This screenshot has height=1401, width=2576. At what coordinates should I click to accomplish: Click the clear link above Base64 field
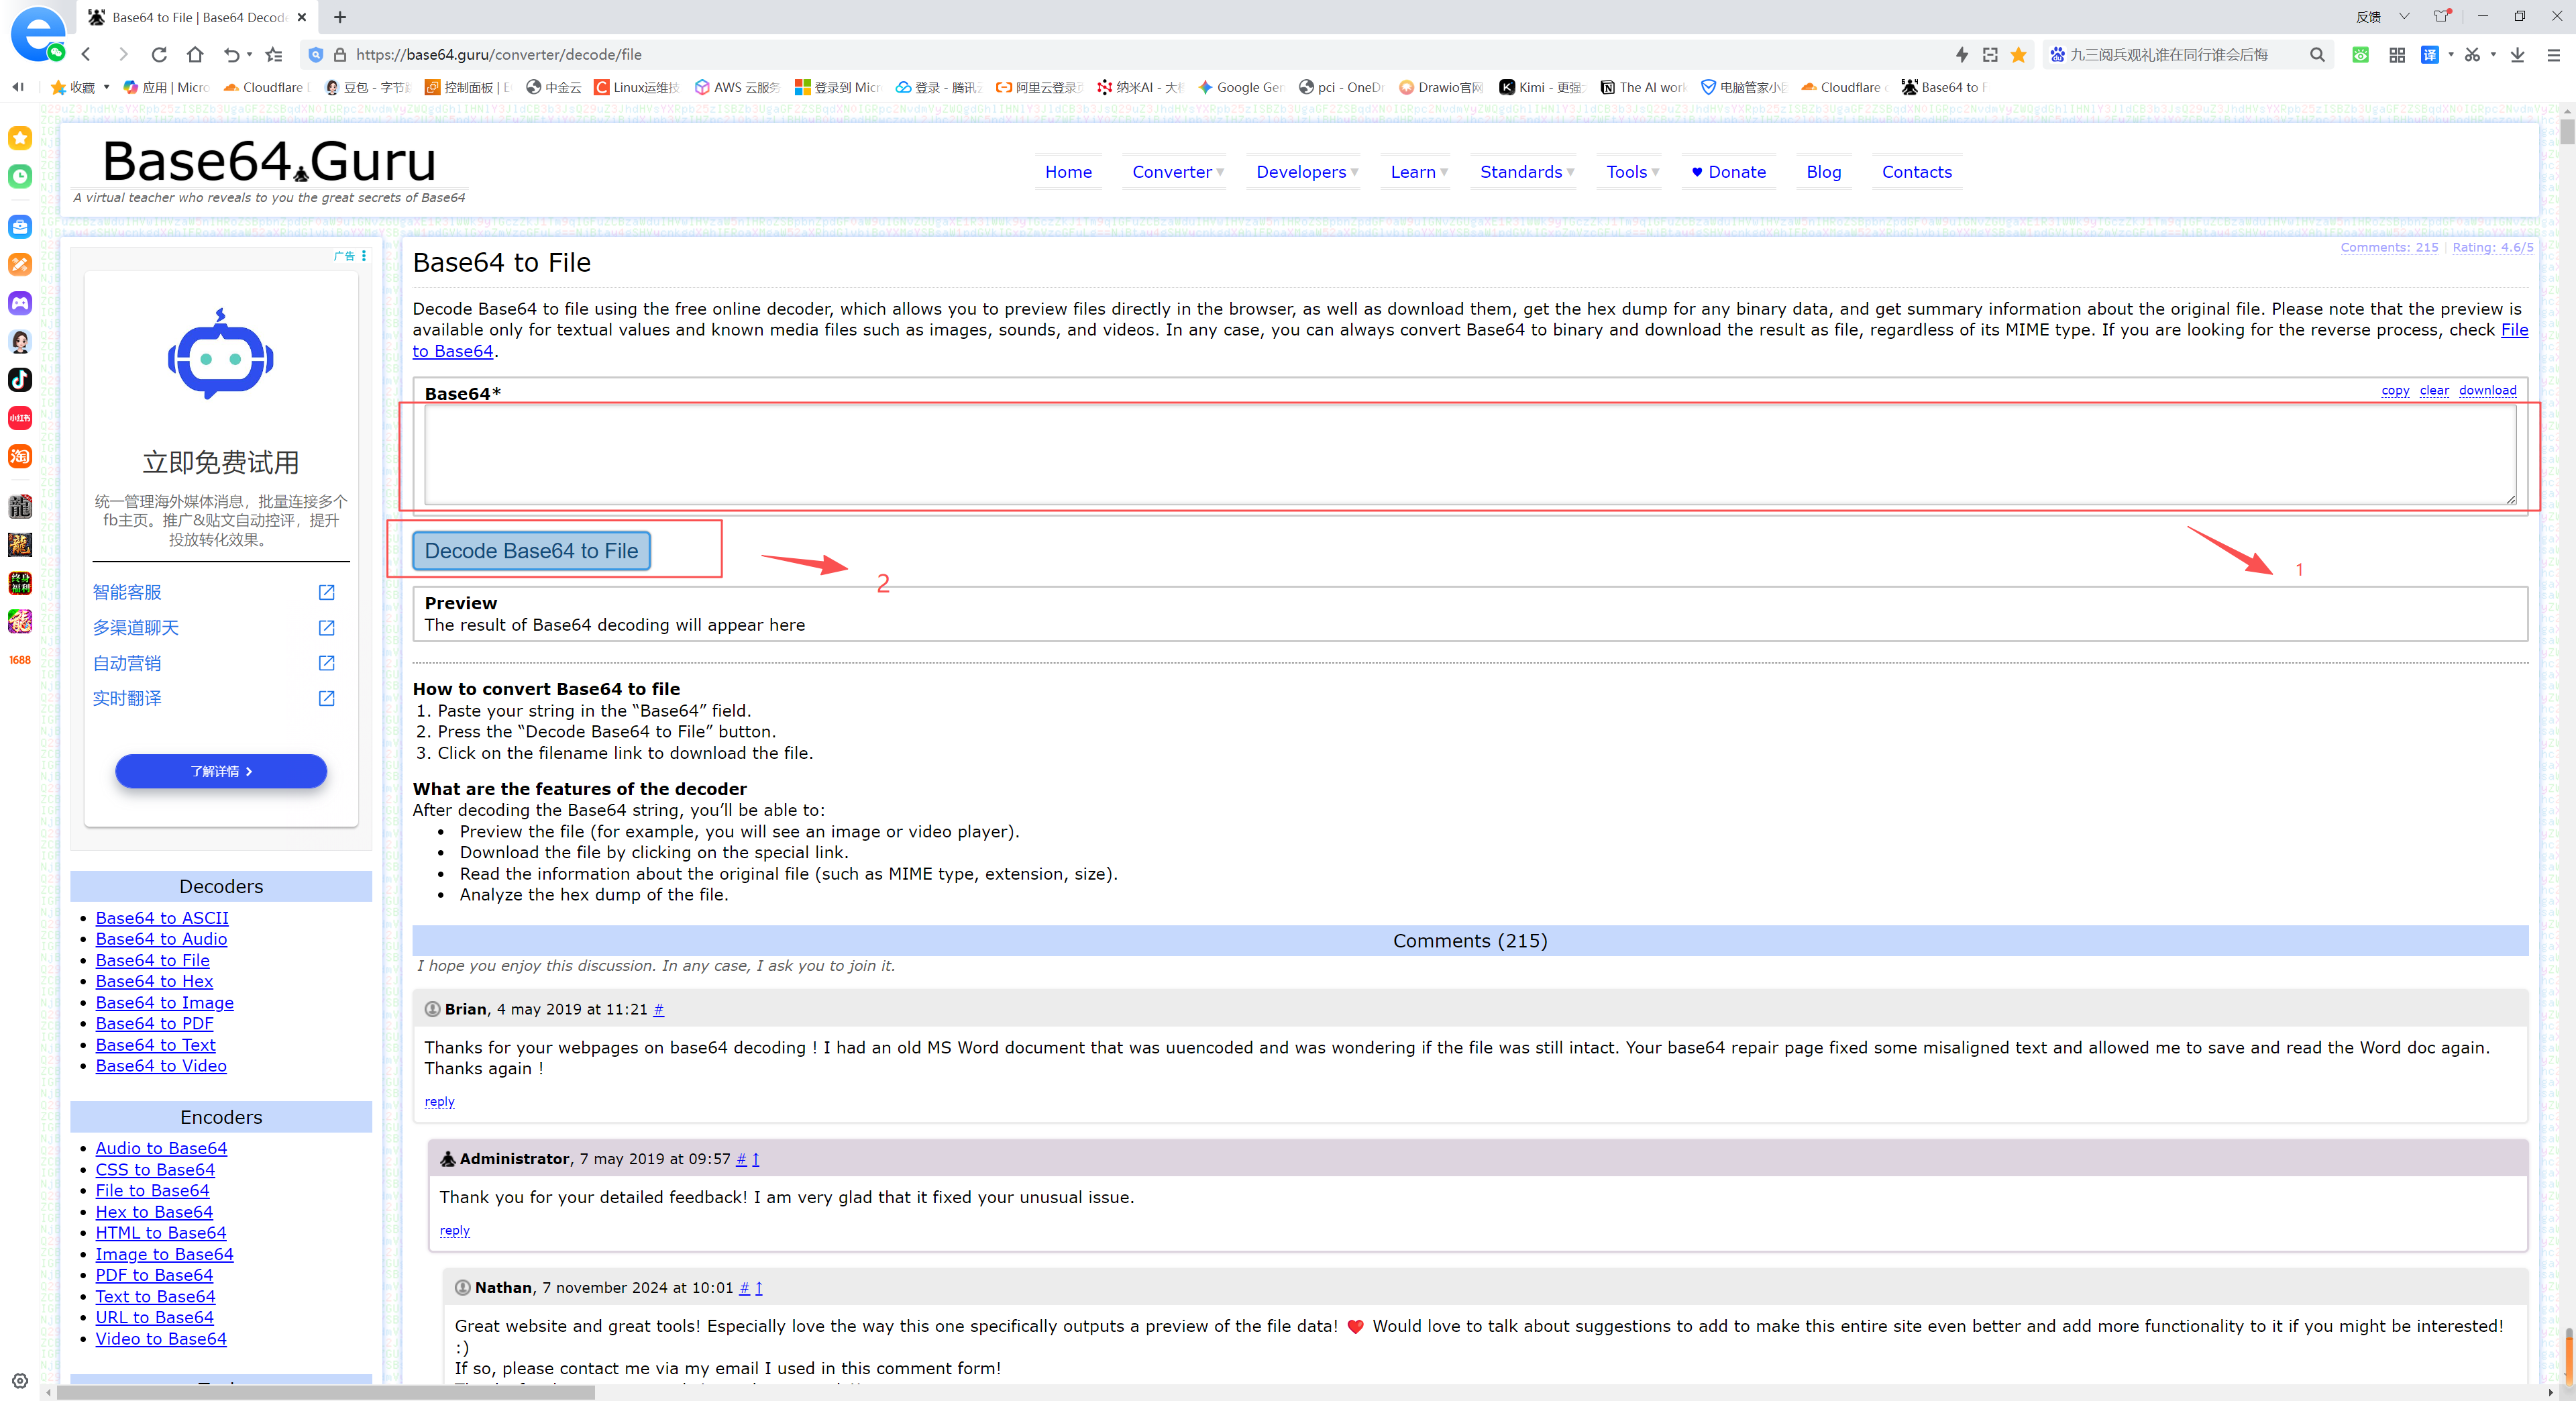[2433, 390]
